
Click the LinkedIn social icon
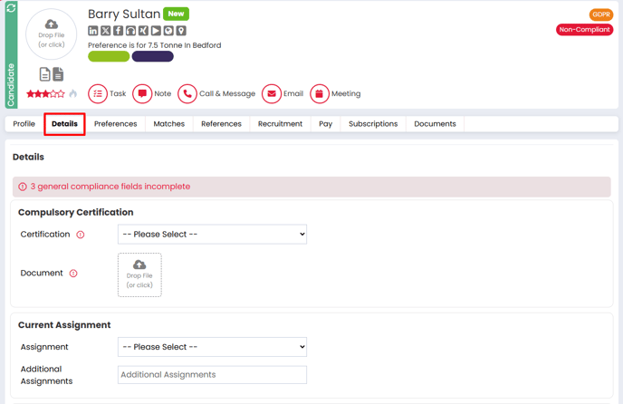(x=93, y=31)
